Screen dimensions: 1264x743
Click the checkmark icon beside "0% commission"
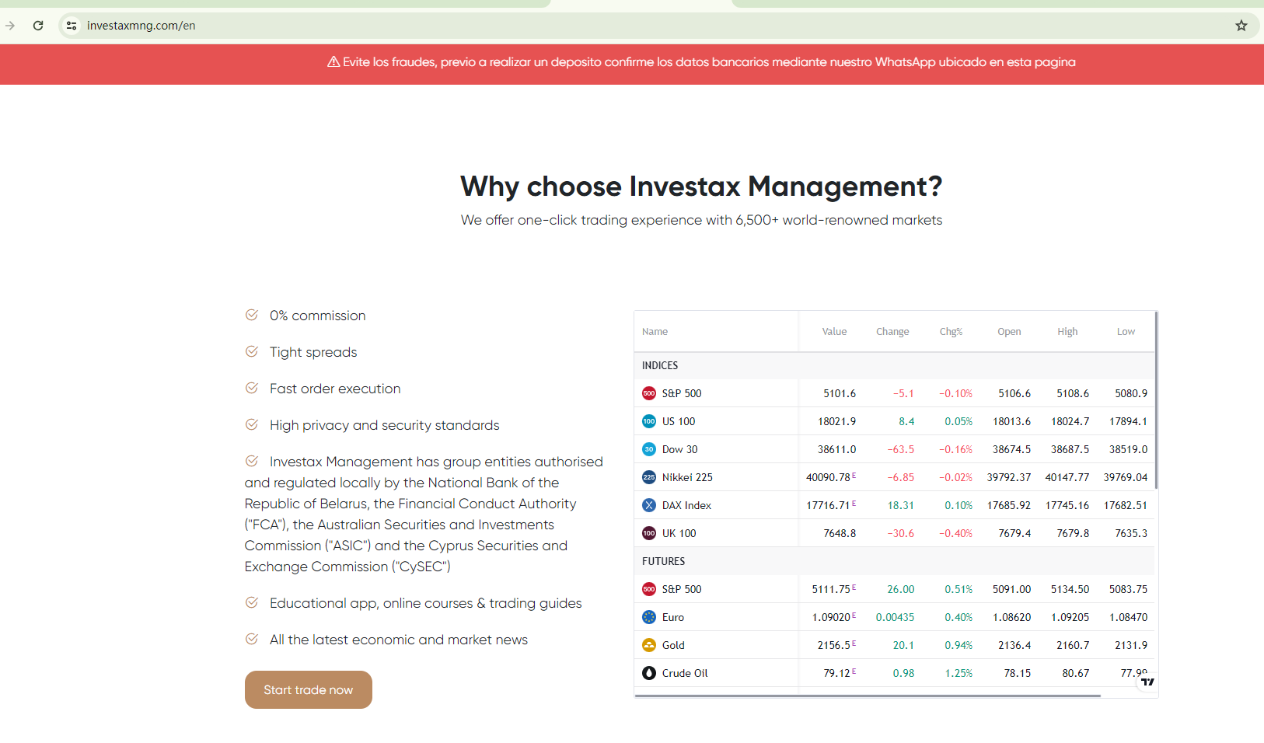tap(251, 315)
